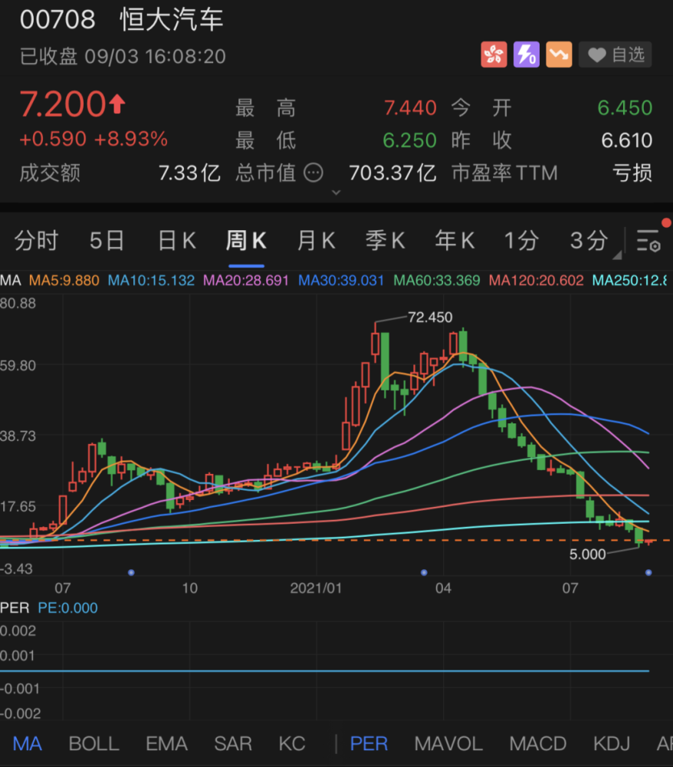Tap the MA60:33.369 legend value
This screenshot has height=767, width=673.
[436, 280]
